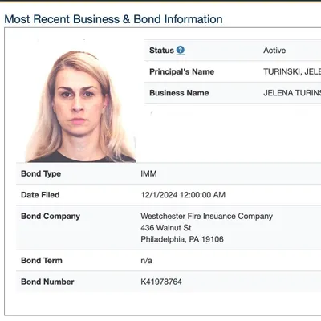Click Westchester Fire Insuance Company name

[207, 216]
